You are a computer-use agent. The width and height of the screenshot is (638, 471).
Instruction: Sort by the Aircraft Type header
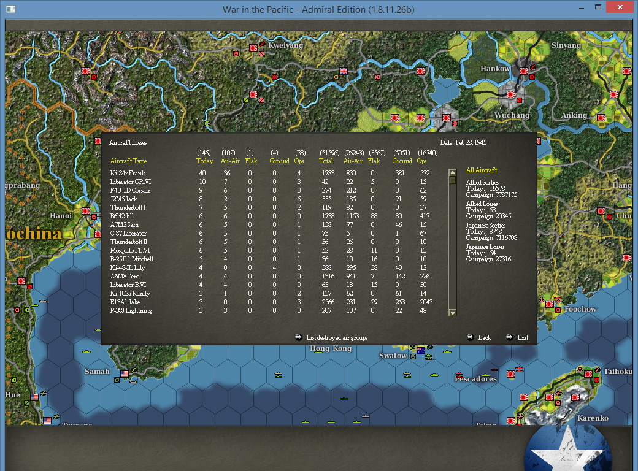pyautogui.click(x=129, y=161)
